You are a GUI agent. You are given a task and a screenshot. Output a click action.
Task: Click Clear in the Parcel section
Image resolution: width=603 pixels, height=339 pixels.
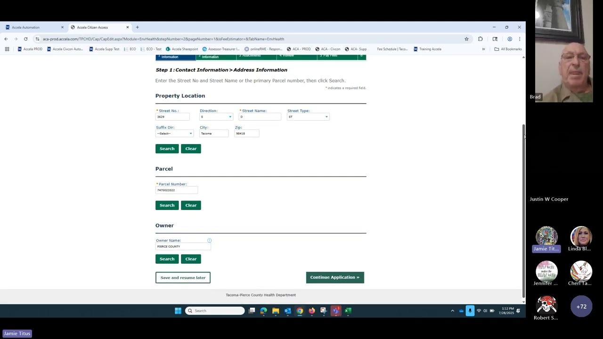191,205
